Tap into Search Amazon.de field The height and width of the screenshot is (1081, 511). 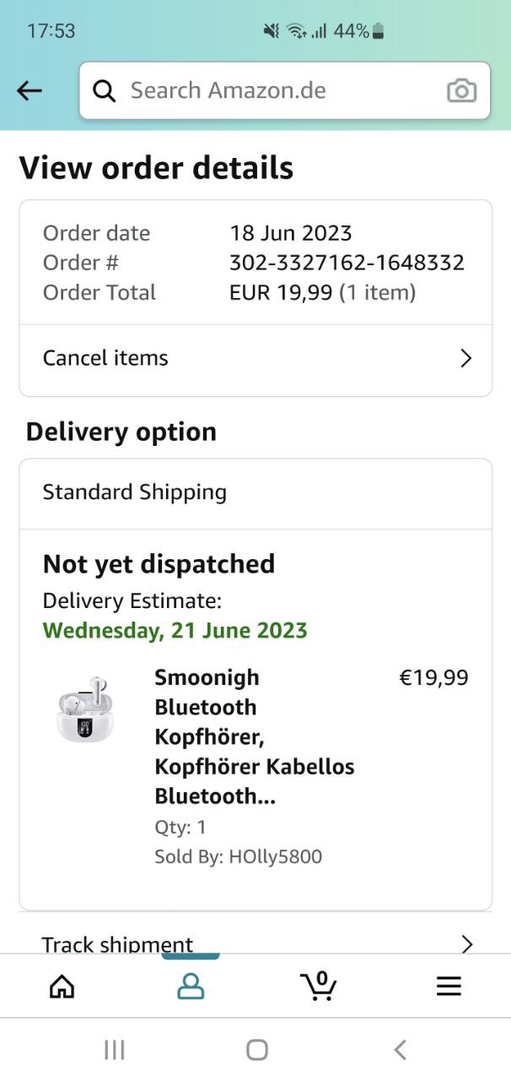278,90
